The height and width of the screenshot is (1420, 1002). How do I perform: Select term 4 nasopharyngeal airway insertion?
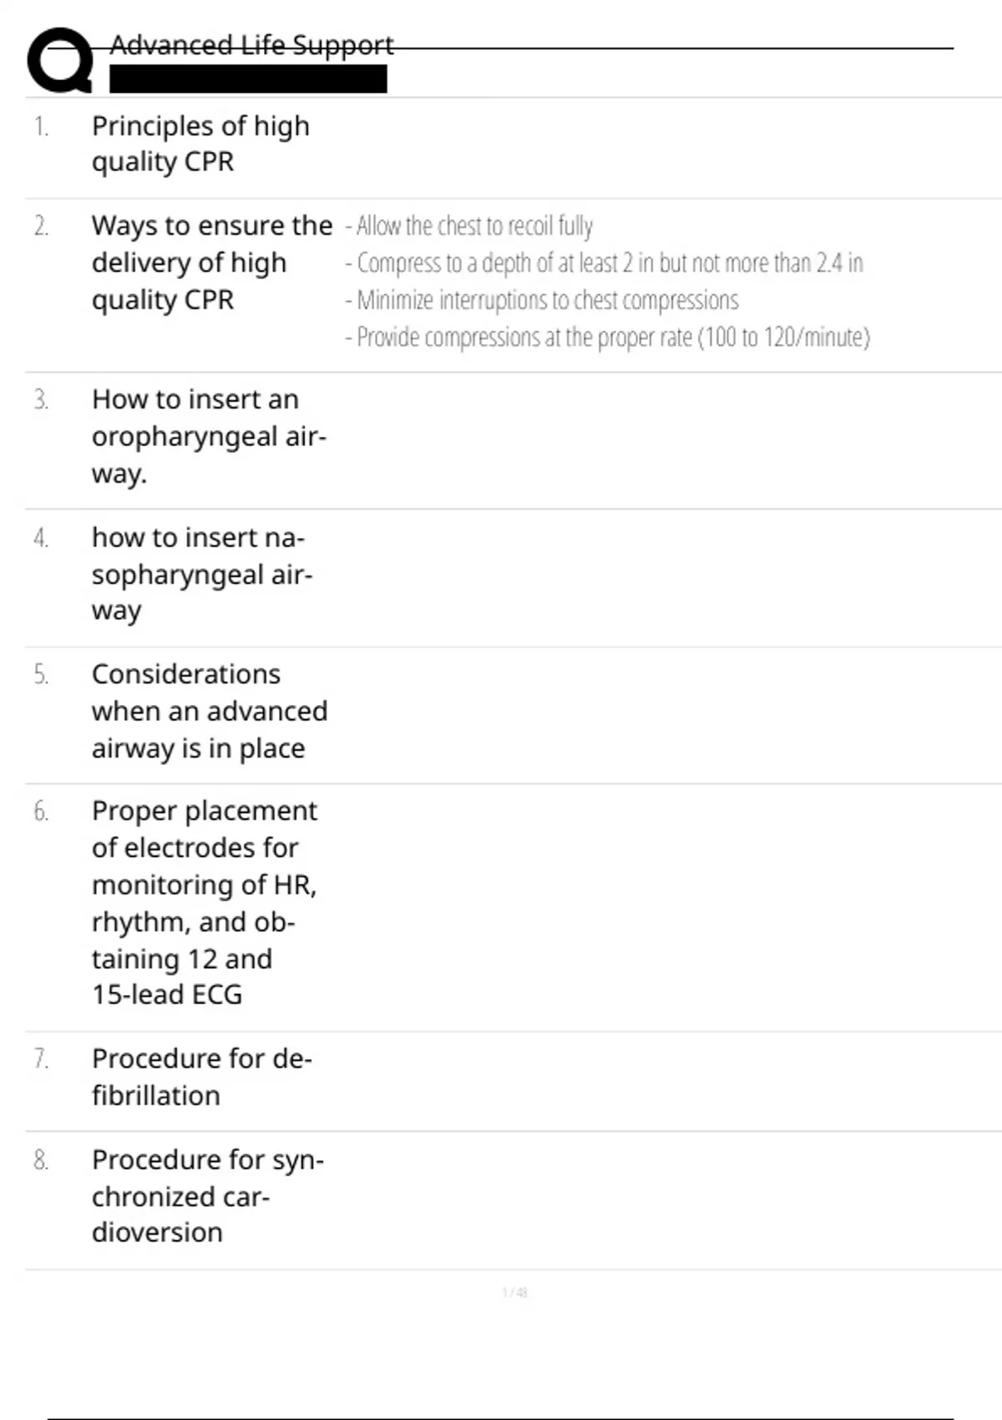(x=202, y=574)
